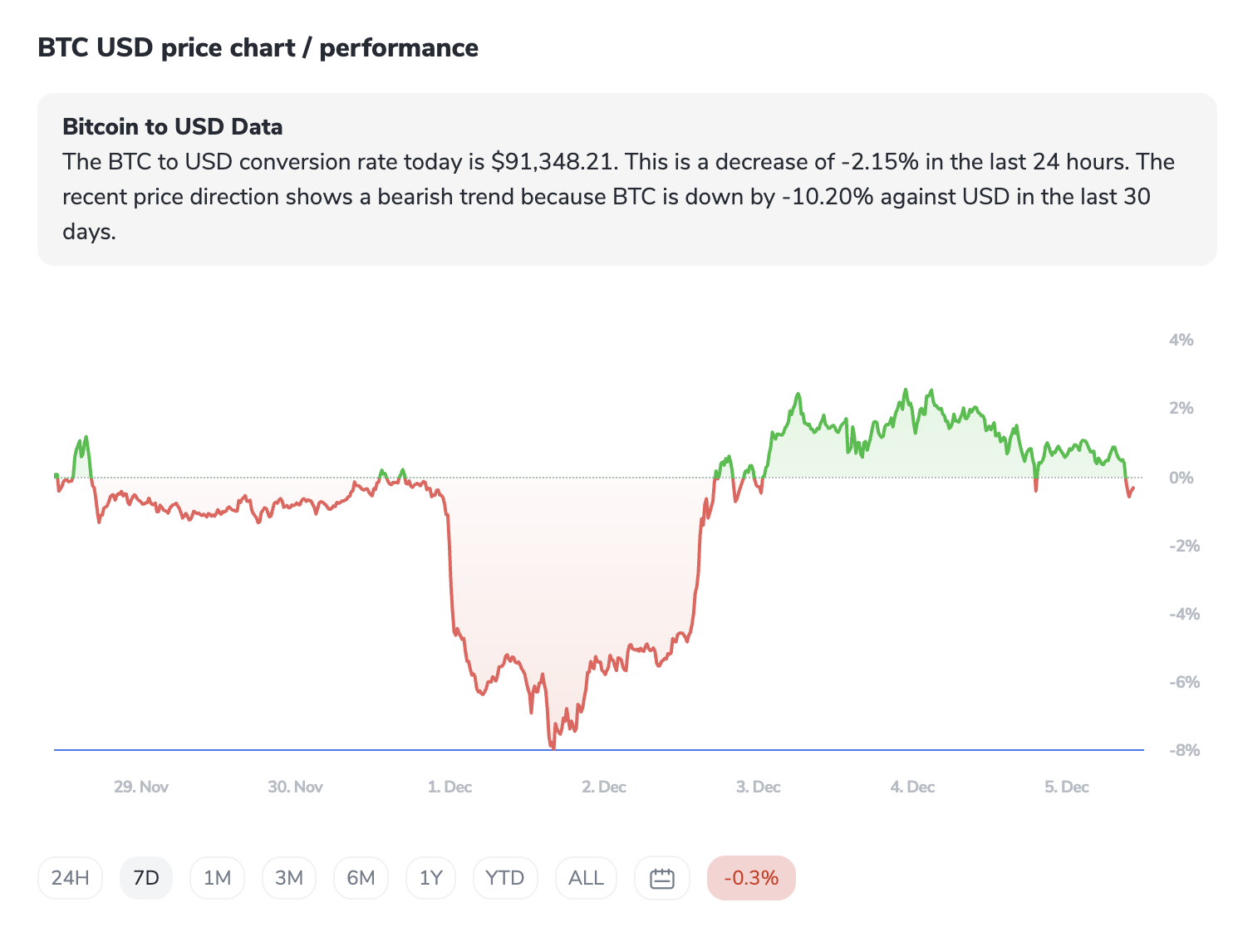This screenshot has width=1238, height=932.
Task: Switch chart to 1M range
Action: pyautogui.click(x=217, y=878)
